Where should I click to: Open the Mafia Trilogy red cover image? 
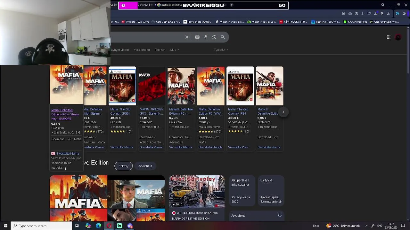point(152,86)
